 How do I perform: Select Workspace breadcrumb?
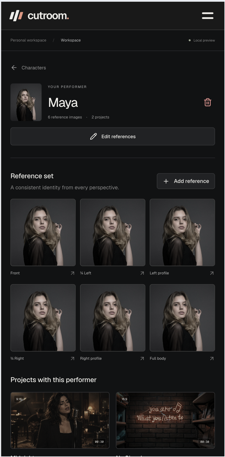click(x=71, y=40)
